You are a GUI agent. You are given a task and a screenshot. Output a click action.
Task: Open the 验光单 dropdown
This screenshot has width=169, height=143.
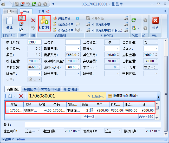[x=40, y=74]
